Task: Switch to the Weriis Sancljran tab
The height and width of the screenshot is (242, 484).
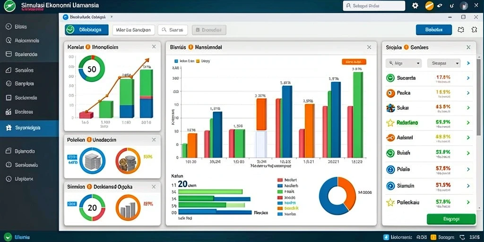Action: [x=133, y=30]
